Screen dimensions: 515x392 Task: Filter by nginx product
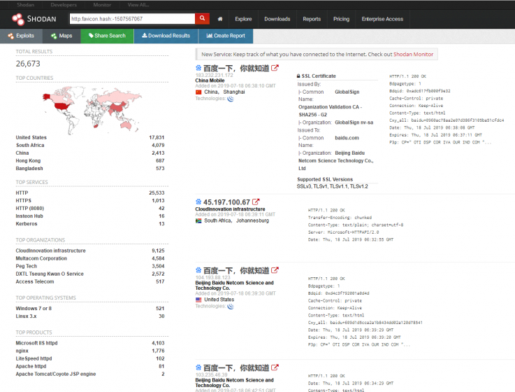(22, 351)
